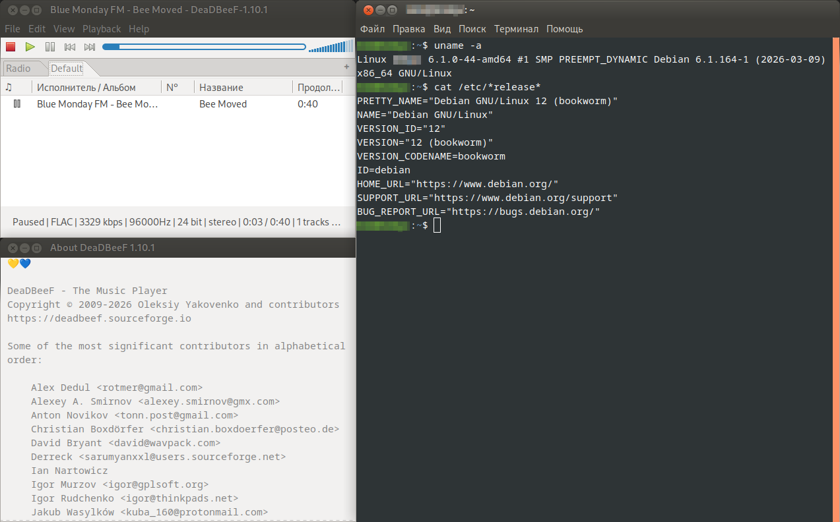Adjust the volume bar in the toolbar
Viewport: 840px width, 522px height.
pos(330,47)
